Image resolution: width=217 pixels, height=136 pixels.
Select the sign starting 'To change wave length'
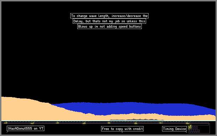109,16
